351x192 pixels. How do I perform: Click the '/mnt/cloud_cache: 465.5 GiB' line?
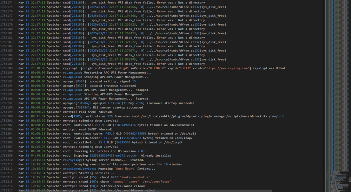tap(107, 133)
